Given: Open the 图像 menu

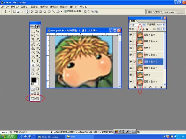Looking at the screenshot, I should [x=25, y=7].
